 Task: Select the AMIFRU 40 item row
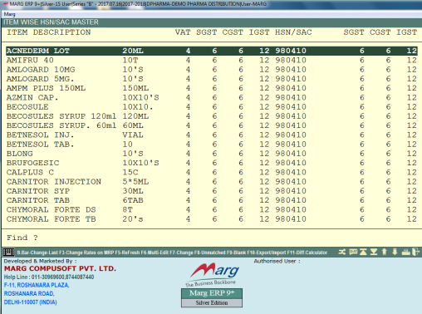point(212,60)
